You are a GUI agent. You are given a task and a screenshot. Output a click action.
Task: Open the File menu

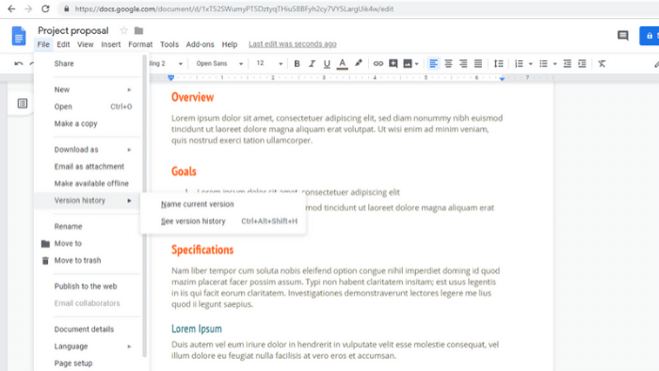pyautogui.click(x=43, y=44)
